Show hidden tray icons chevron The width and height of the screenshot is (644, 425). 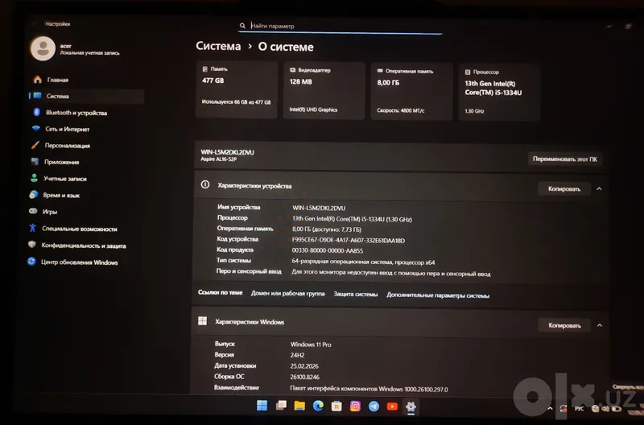point(551,409)
